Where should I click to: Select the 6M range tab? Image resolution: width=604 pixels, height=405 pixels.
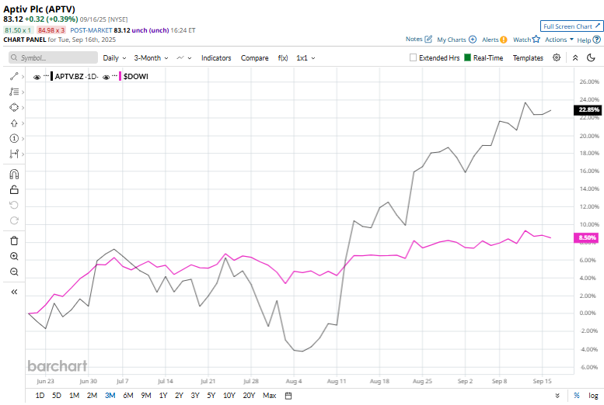[128, 396]
